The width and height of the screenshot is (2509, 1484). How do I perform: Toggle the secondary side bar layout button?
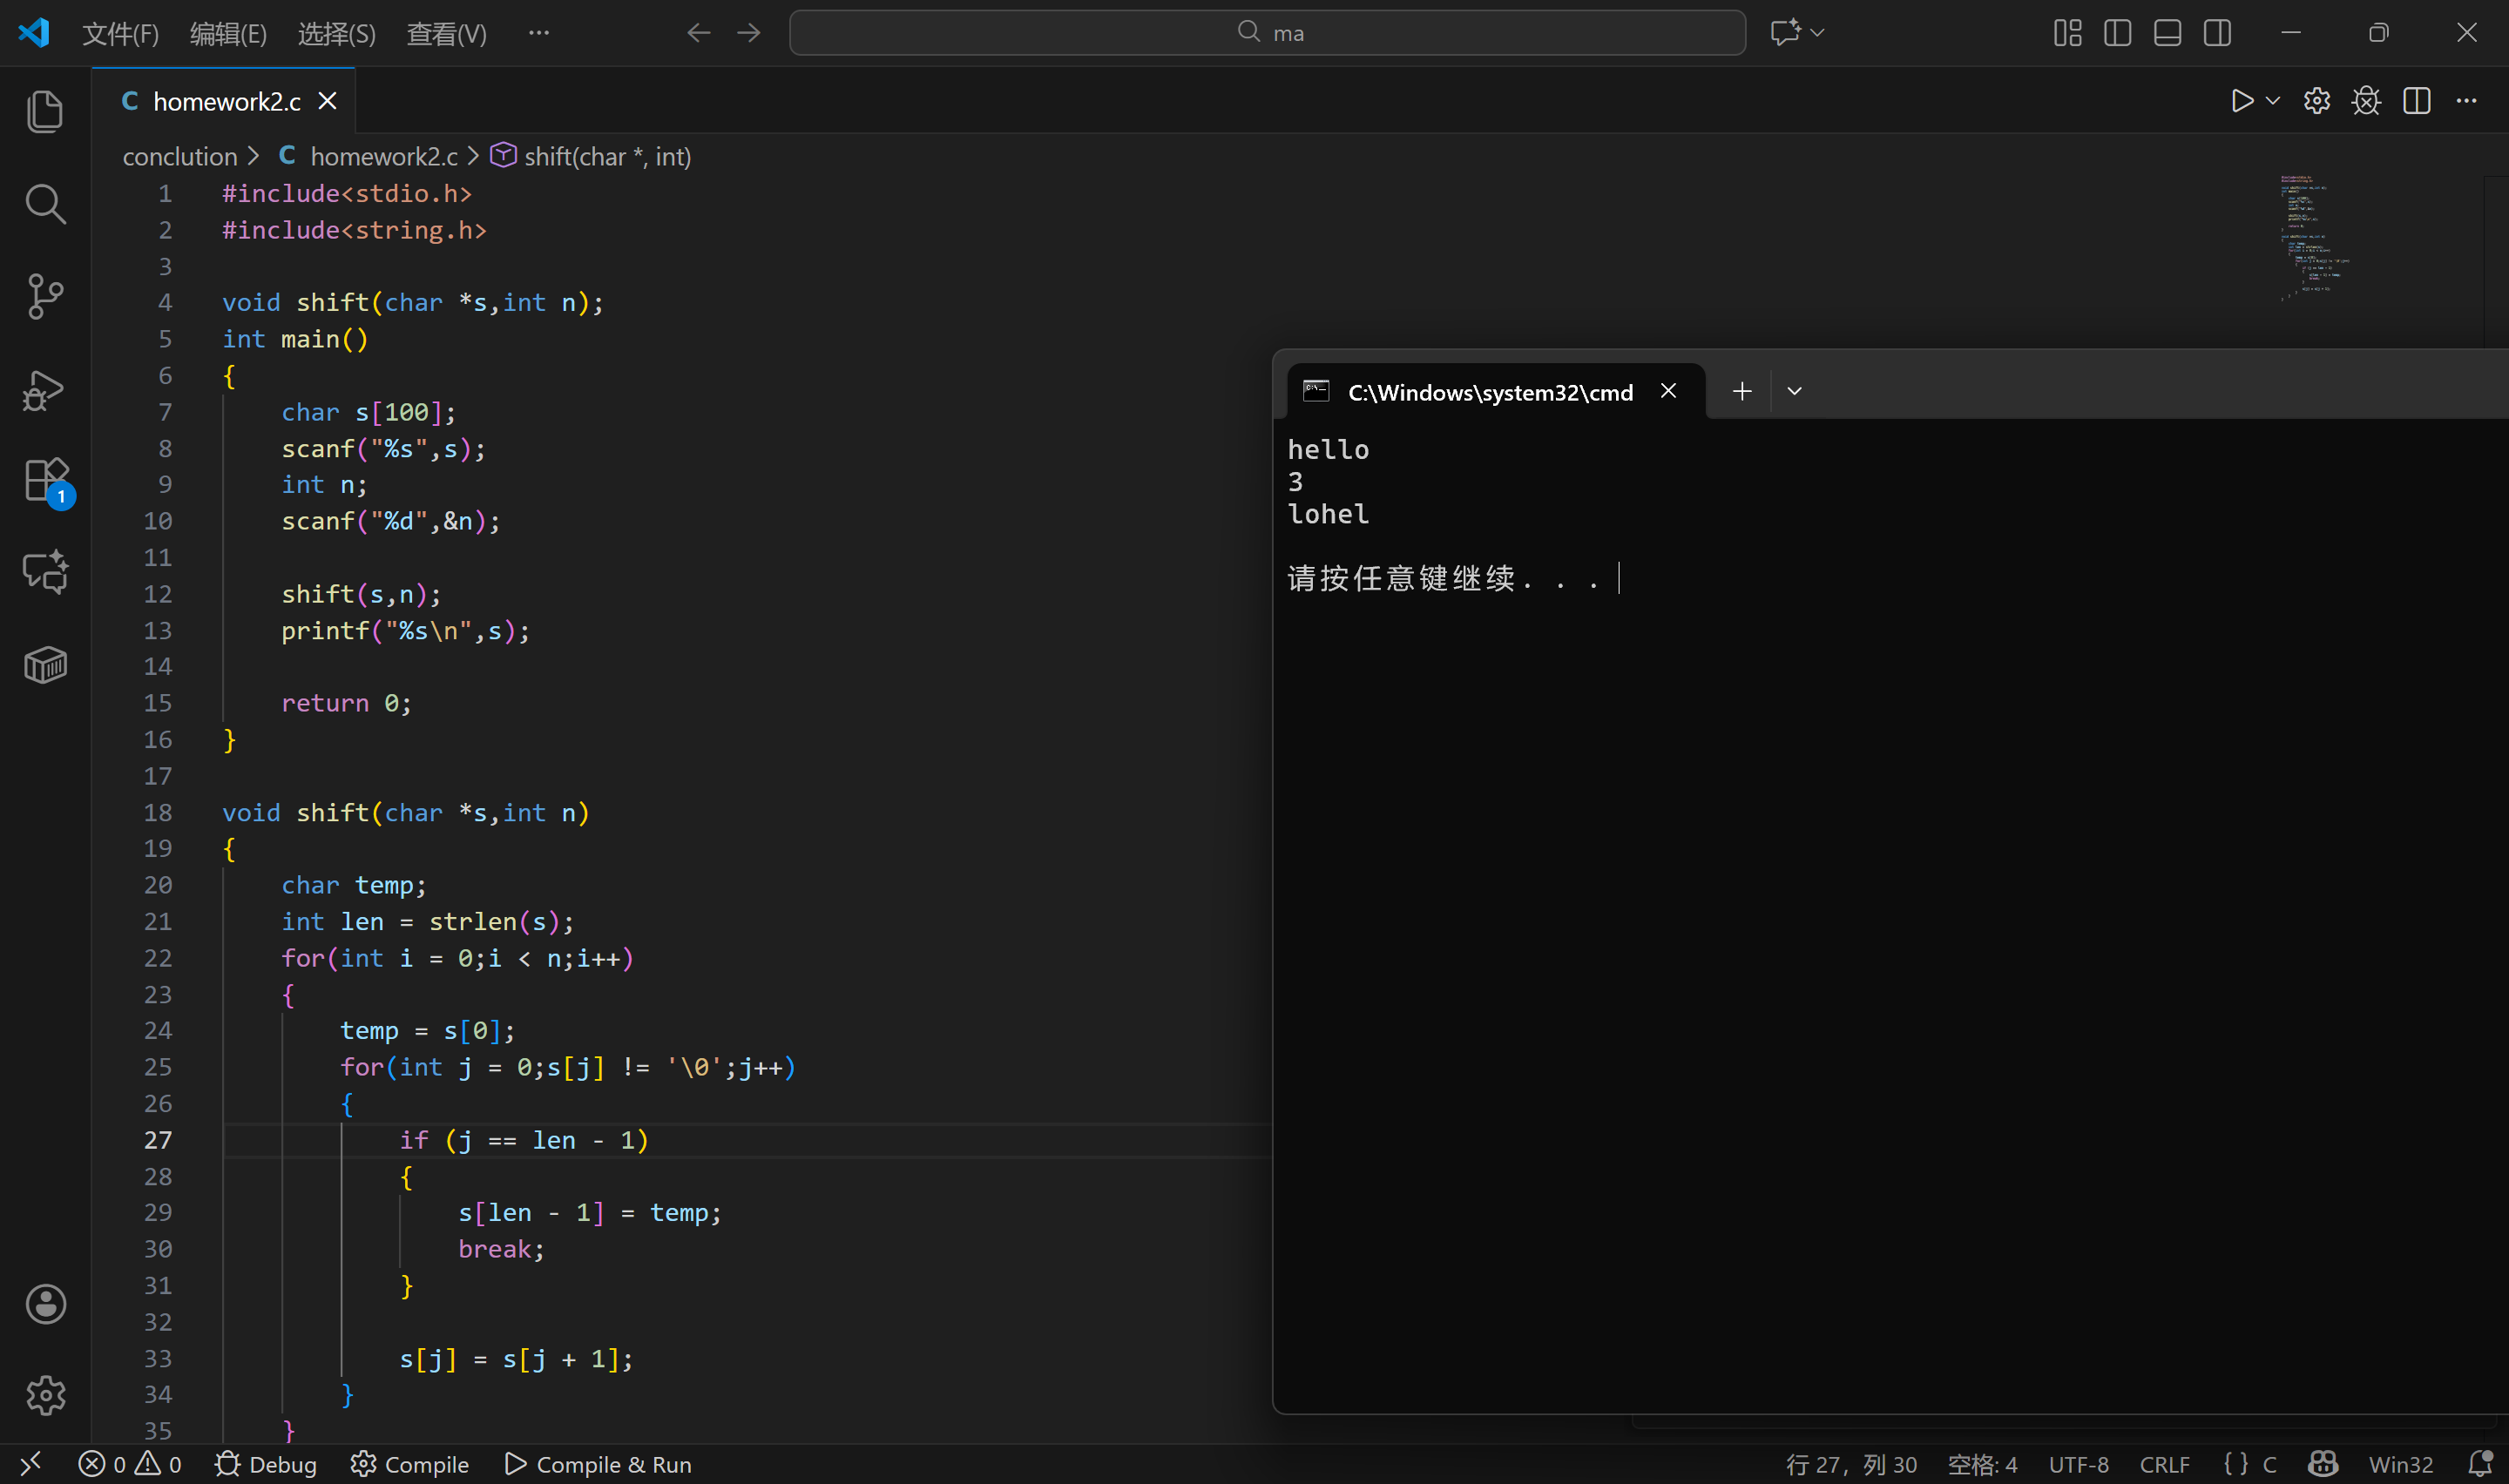[x=2217, y=33]
